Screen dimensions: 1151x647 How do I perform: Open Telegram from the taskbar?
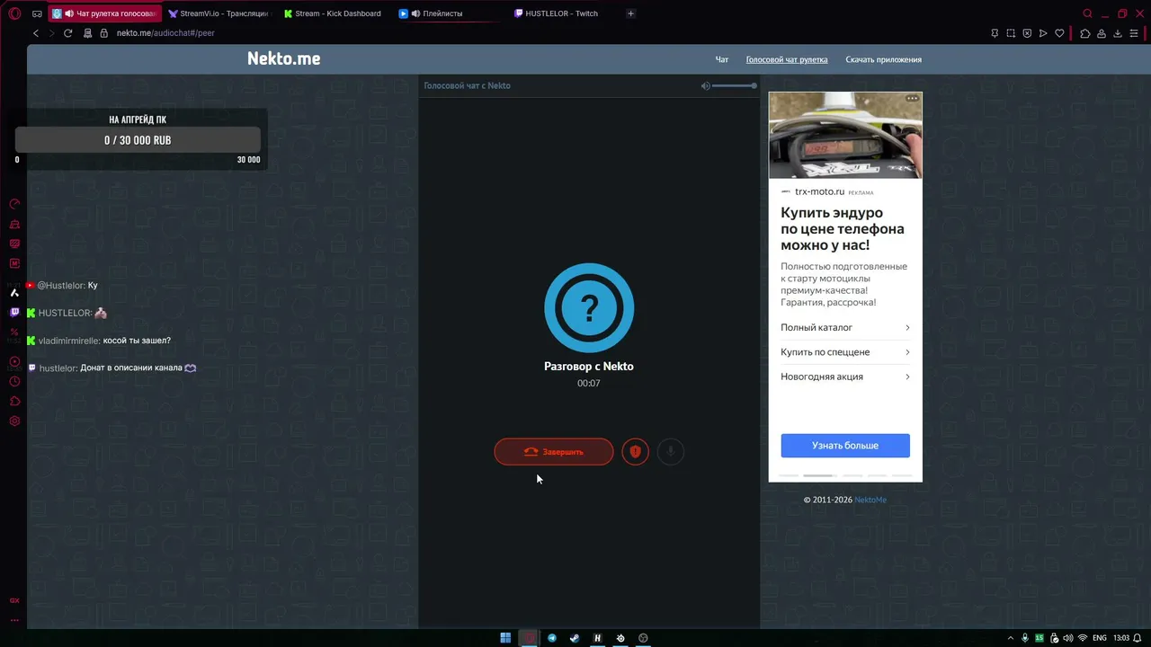pyautogui.click(x=552, y=638)
